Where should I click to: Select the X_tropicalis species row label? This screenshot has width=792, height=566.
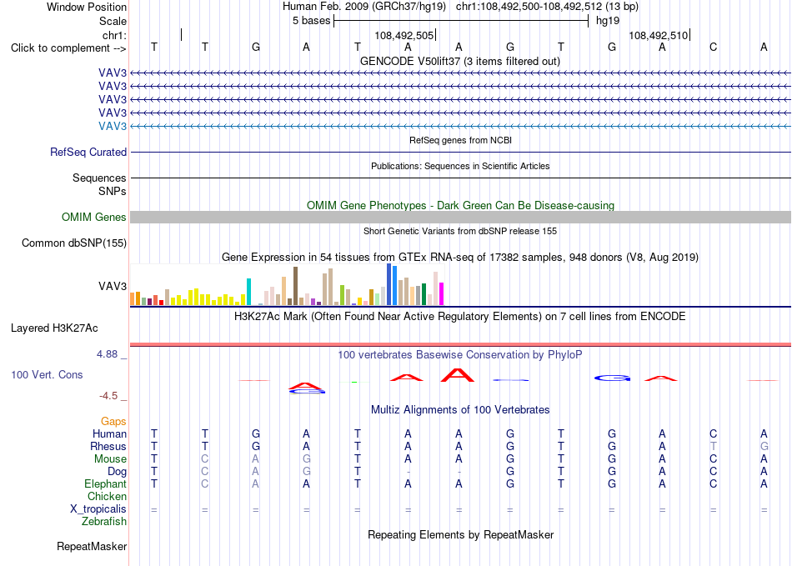click(x=98, y=509)
